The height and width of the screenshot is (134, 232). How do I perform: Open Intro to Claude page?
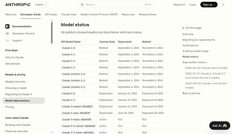tap(14, 57)
